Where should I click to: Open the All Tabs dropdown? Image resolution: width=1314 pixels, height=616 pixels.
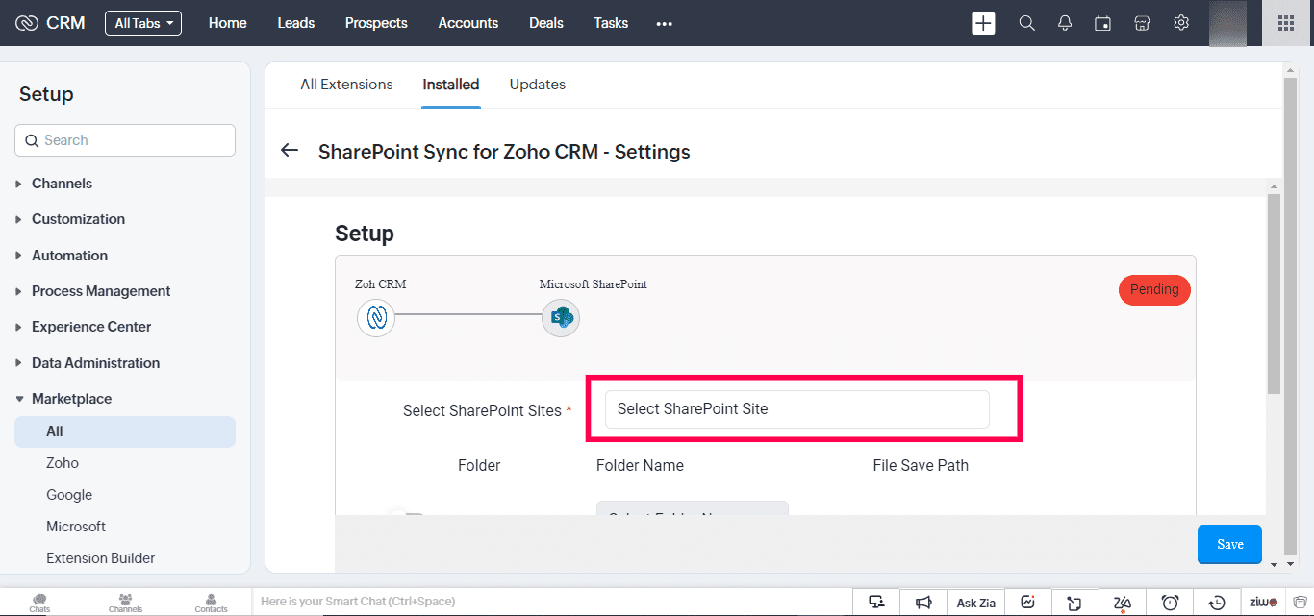(143, 23)
